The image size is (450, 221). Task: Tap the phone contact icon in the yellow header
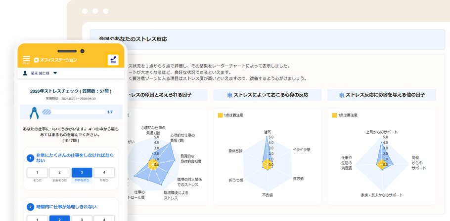pyautogui.click(x=113, y=60)
